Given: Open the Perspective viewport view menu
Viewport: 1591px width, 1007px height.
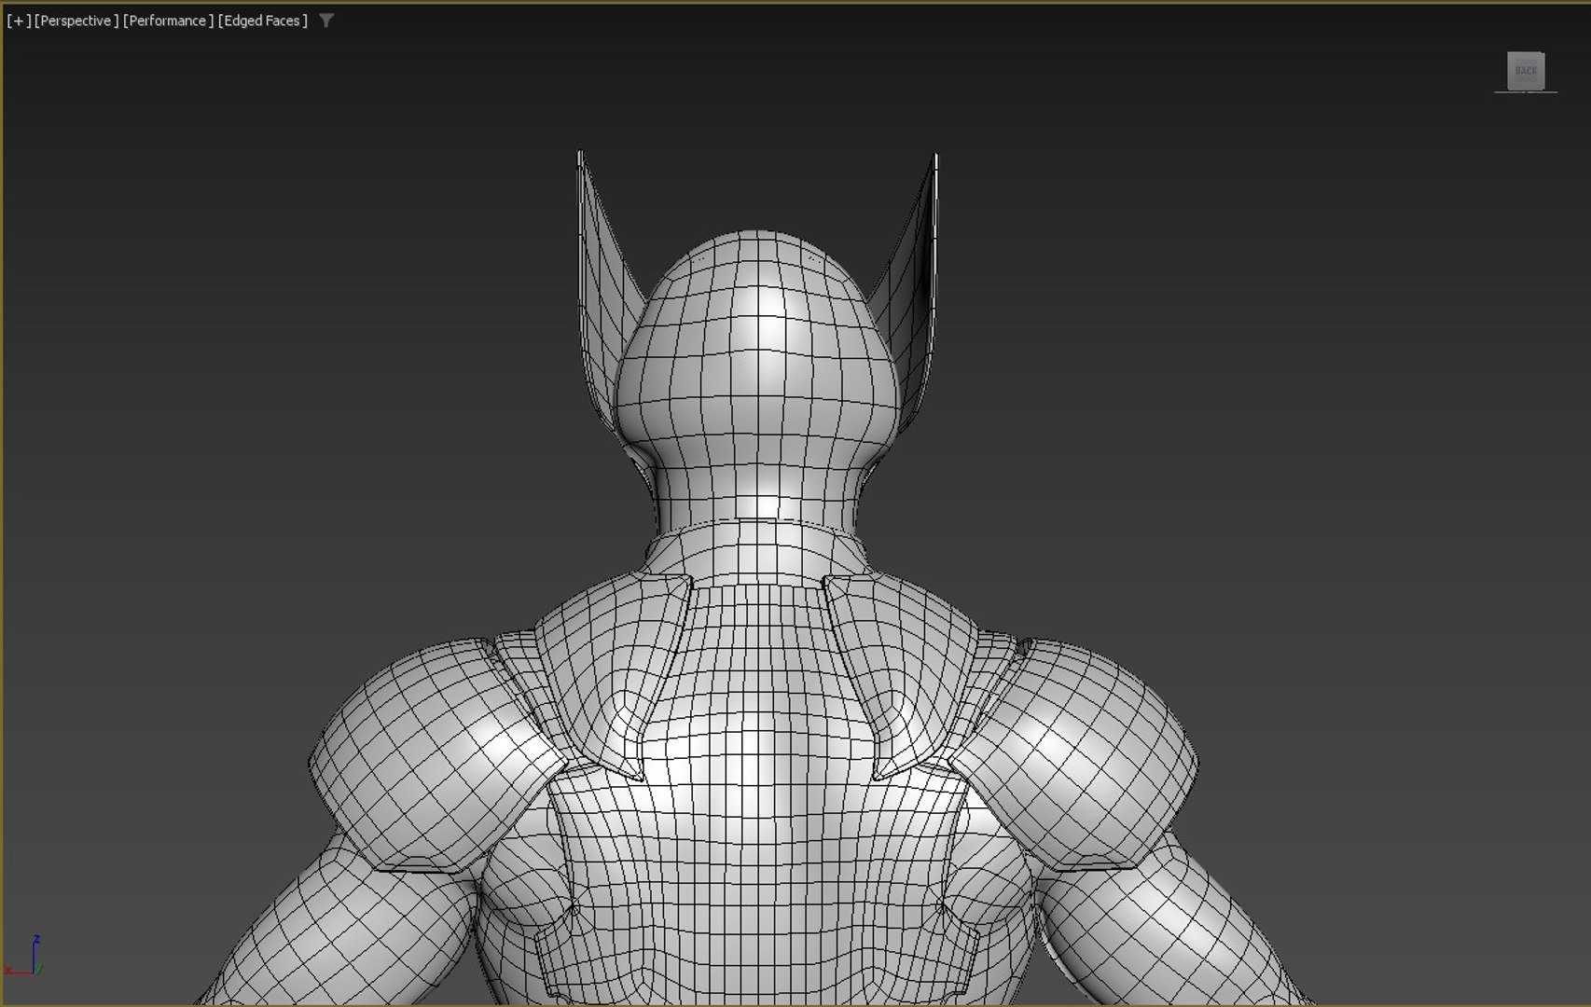Looking at the screenshot, I should [76, 21].
